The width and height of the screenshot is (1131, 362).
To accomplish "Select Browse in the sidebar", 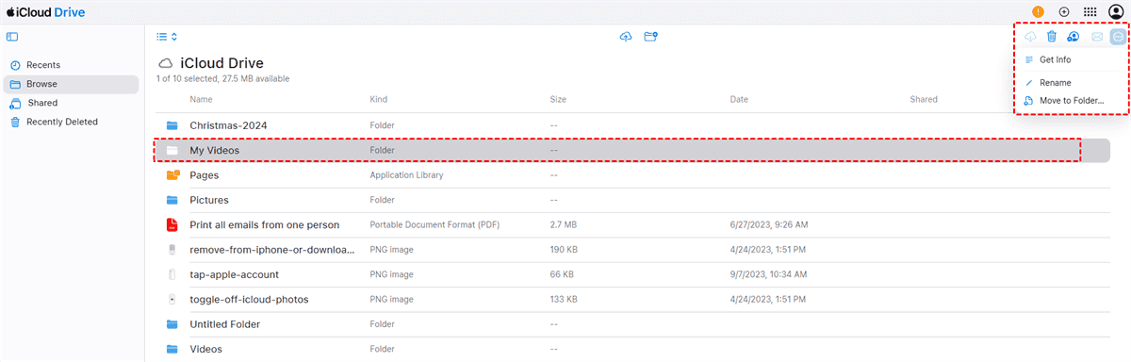I will (71, 84).
